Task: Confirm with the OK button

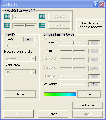Action: coord(18,114)
